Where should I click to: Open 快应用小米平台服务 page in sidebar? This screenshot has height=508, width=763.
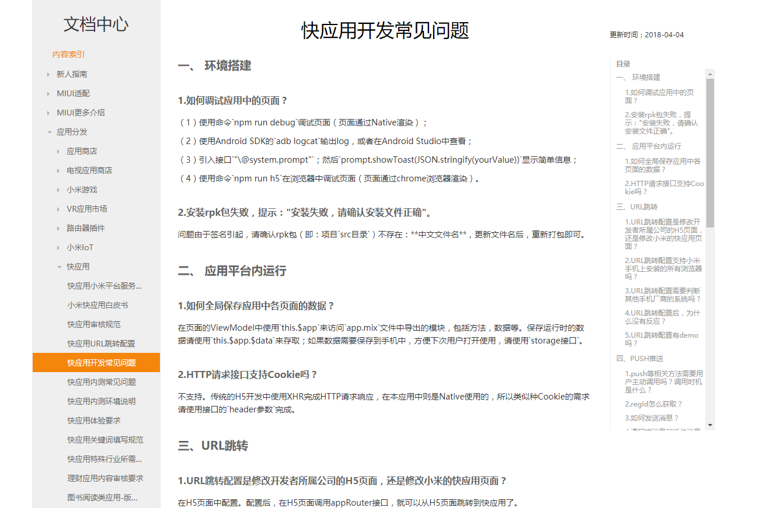coord(104,286)
